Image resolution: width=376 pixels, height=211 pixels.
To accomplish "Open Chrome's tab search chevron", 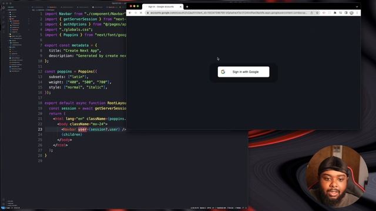I will [x=357, y=6].
